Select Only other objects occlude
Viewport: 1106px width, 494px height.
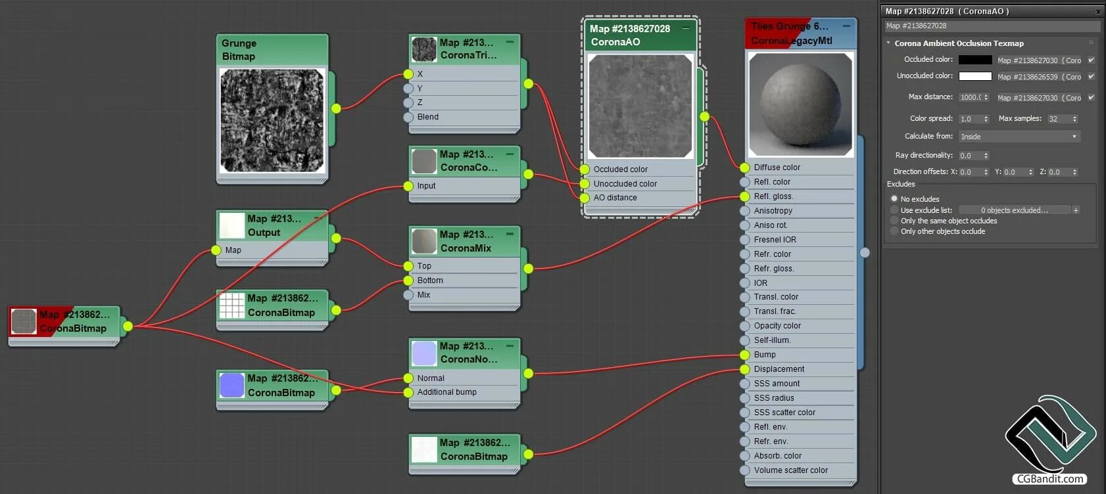(894, 231)
